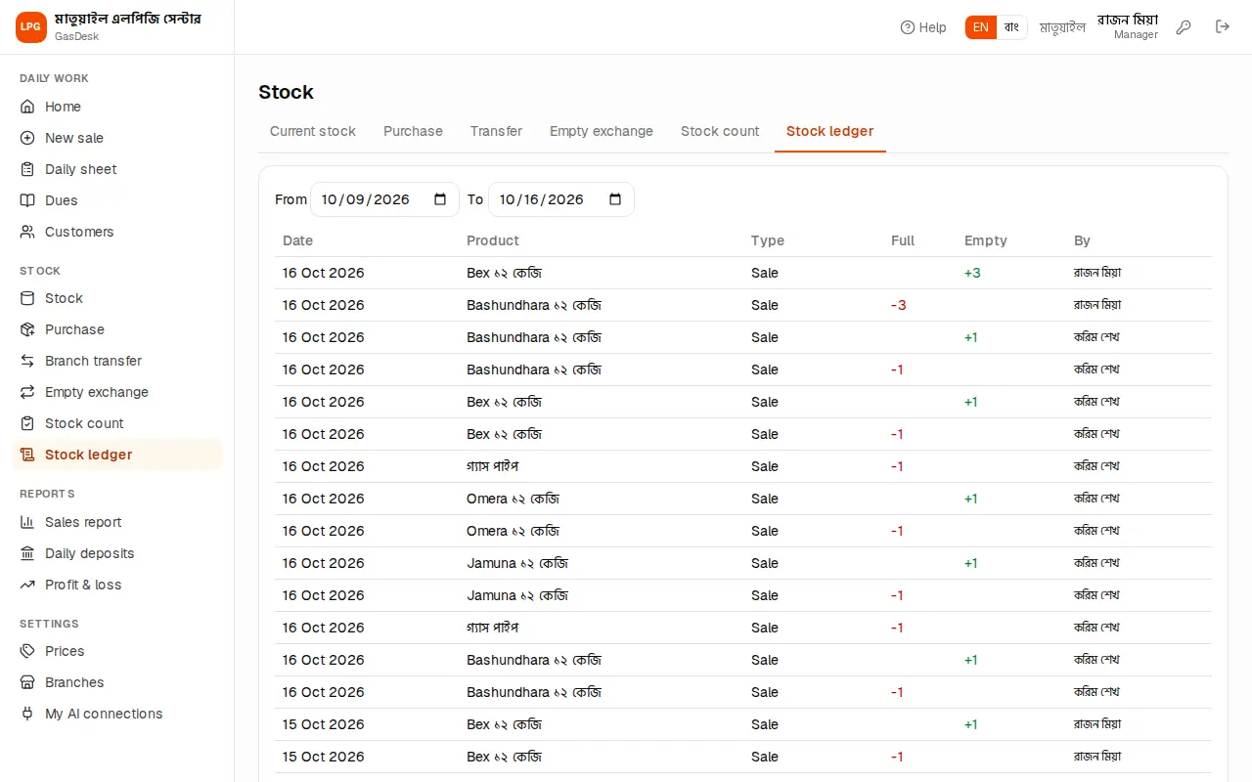
Task: Click the Customers people icon
Action: [x=27, y=232]
